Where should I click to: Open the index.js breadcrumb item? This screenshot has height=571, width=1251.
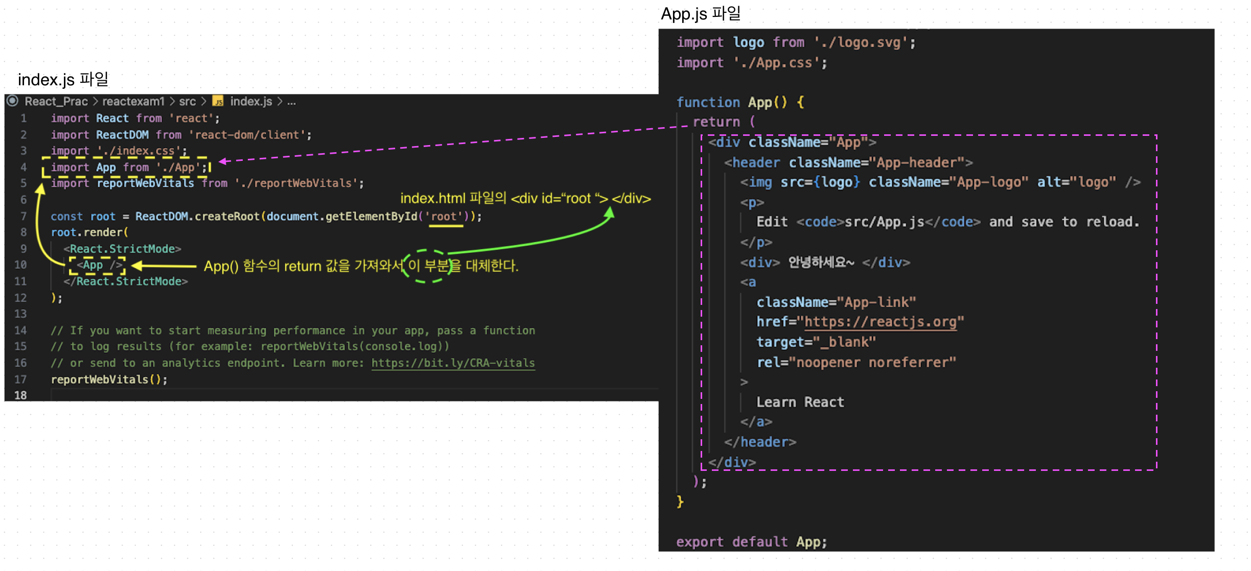click(x=251, y=102)
